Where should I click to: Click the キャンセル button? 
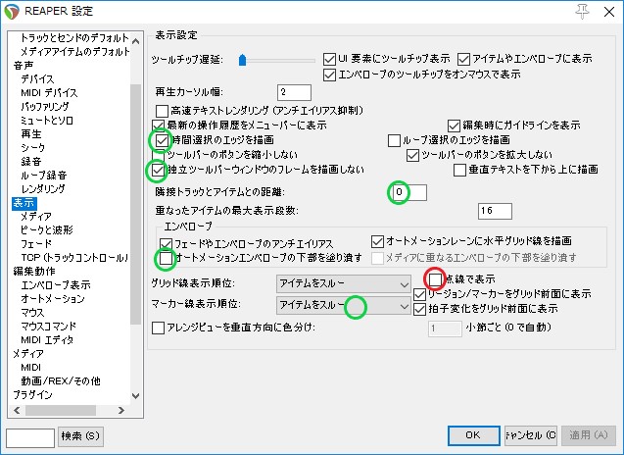(531, 435)
